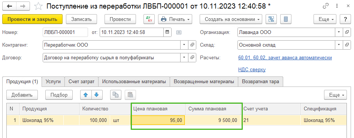Image resolution: width=354 pixels, height=138 pixels.
Task: Switch to the Счет затрат tab
Action: tap(82, 82)
